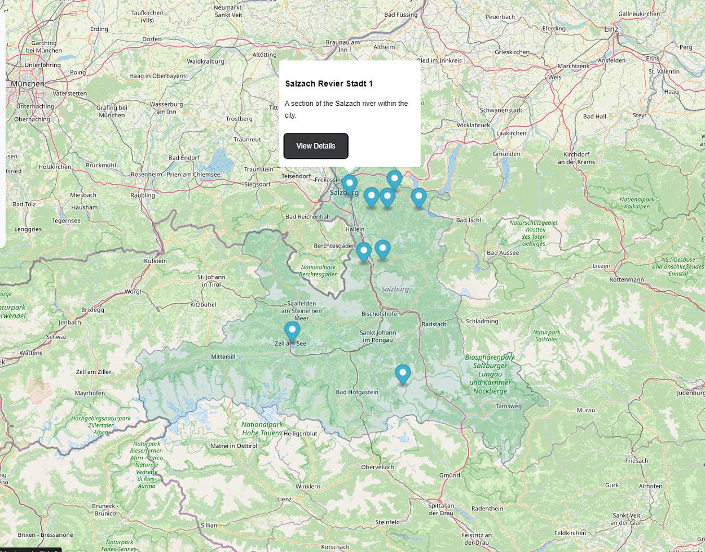Click the map marker over Salzburg city
Image resolution: width=705 pixels, height=552 pixels.
[x=350, y=184]
